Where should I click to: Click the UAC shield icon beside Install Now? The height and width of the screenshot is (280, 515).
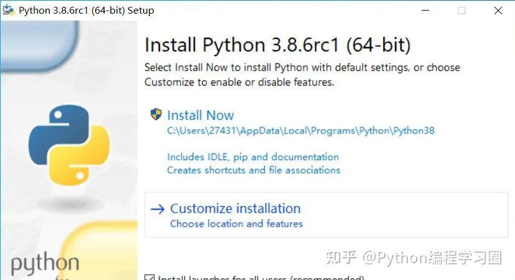156,115
